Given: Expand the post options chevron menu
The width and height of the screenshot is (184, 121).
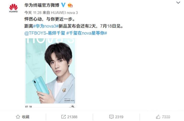Looking at the screenshot, I should (178, 2).
